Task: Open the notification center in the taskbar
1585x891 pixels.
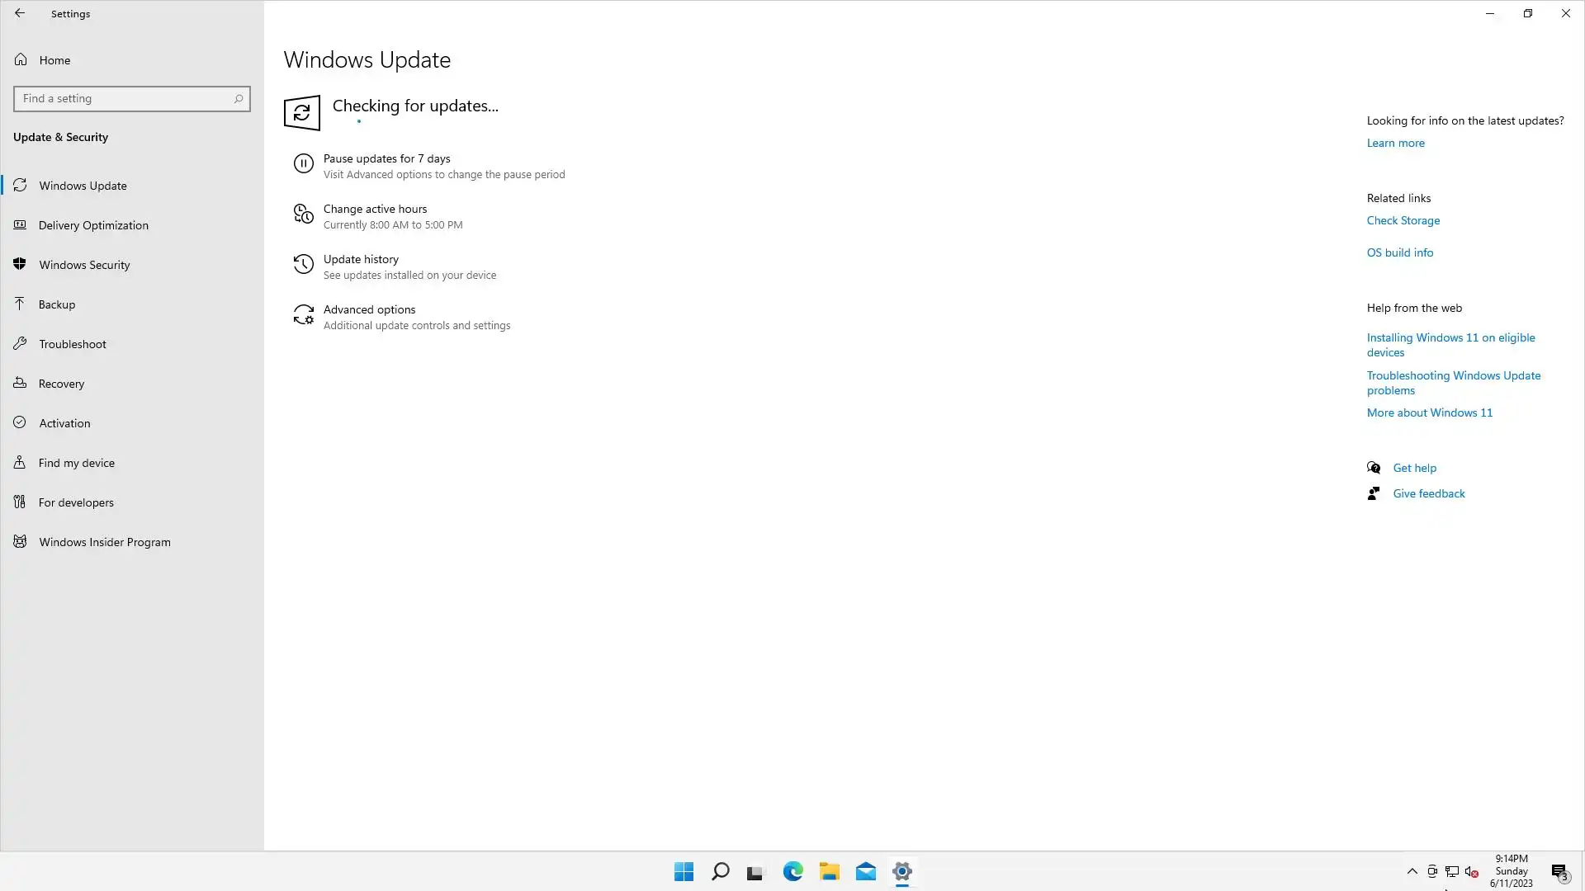Action: coord(1559,872)
